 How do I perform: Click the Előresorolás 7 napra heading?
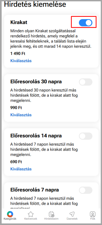tap(35, 190)
